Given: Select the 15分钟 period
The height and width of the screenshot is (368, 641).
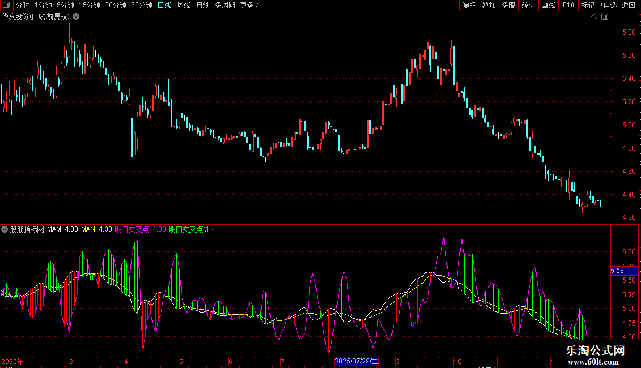Looking at the screenshot, I should click(x=89, y=5).
